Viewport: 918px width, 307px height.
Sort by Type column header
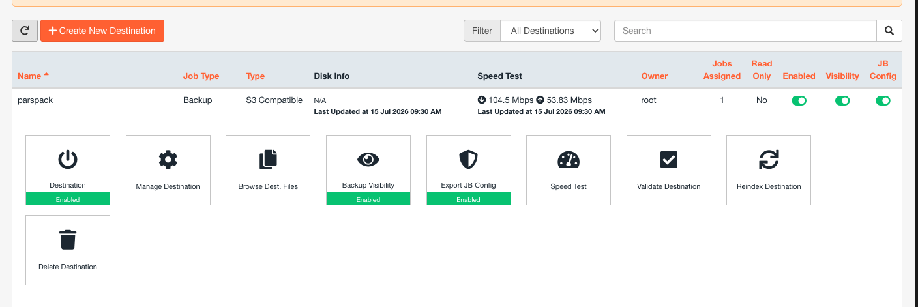256,76
